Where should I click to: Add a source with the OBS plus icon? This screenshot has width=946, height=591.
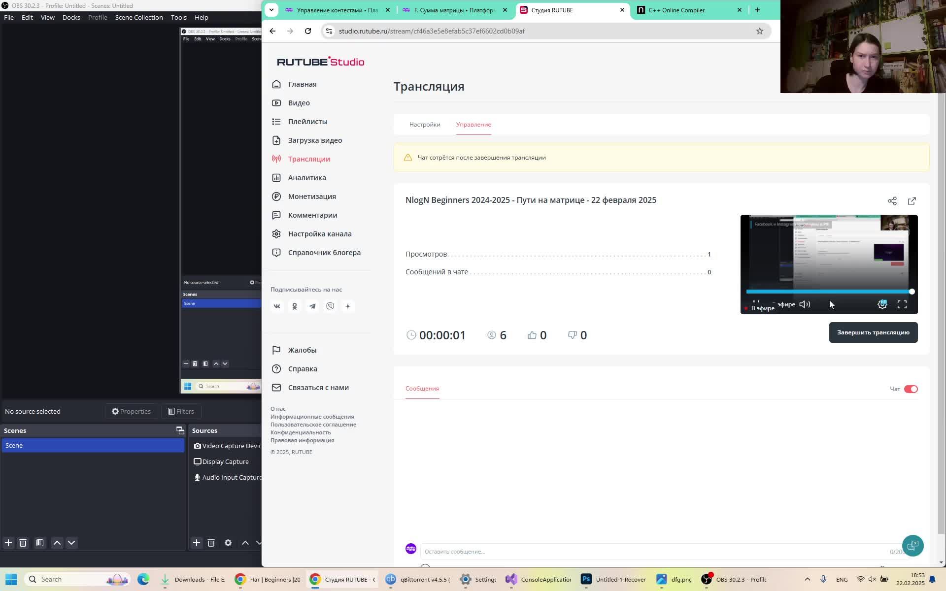tap(196, 543)
